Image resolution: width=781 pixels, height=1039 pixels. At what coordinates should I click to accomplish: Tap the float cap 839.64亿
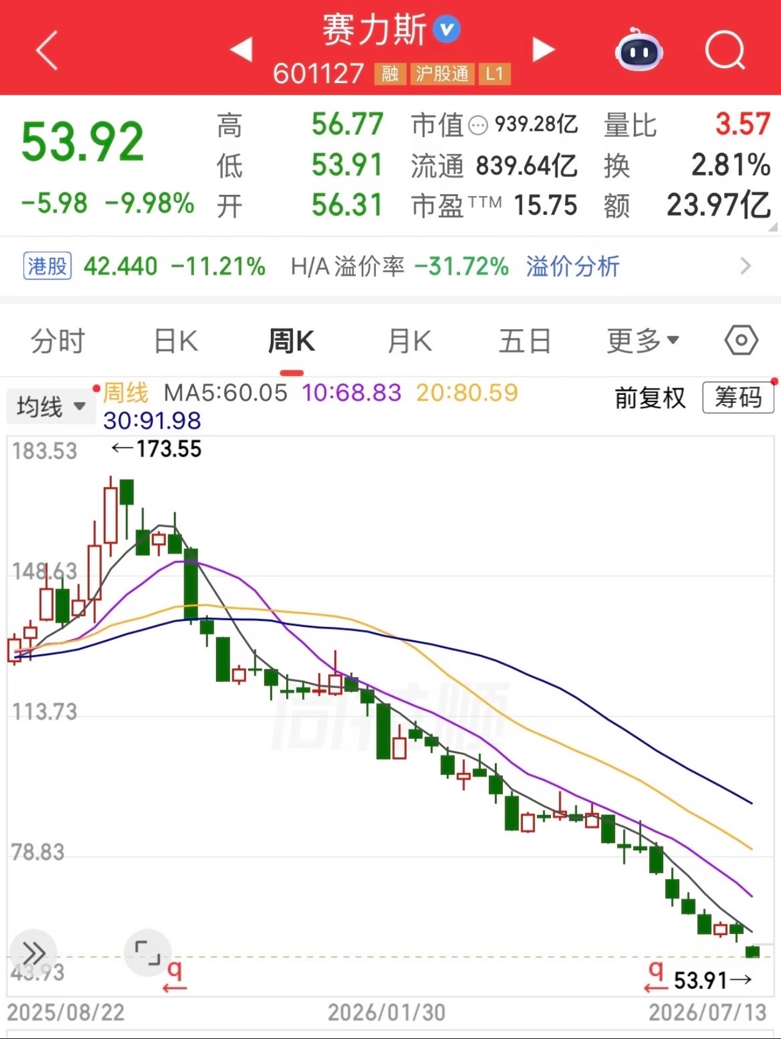click(527, 165)
